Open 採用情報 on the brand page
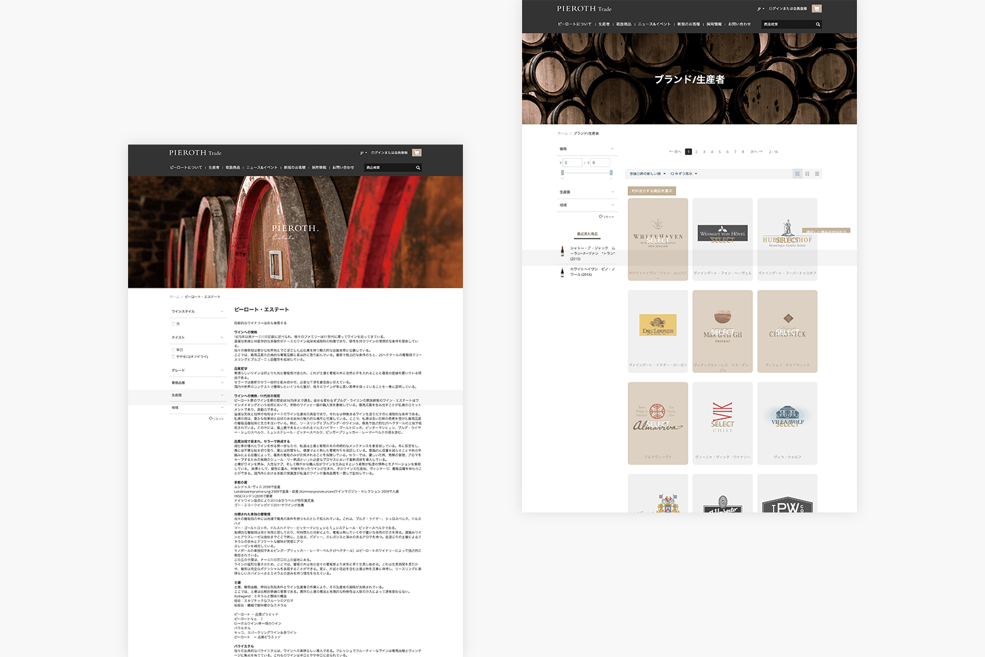Viewport: 985px width, 657px height. (714, 24)
